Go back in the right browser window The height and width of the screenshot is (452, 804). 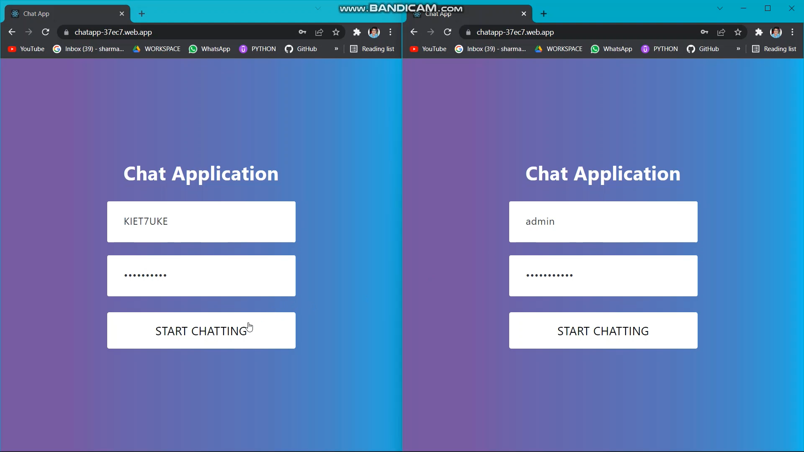tap(414, 32)
